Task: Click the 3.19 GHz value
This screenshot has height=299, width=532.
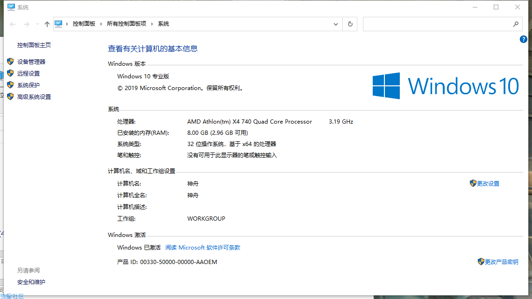Action: [341, 122]
